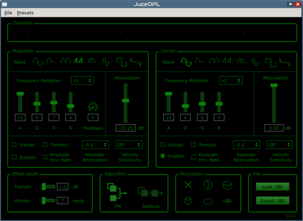
Task: Select tom percussion icon
Action: [x=188, y=201]
